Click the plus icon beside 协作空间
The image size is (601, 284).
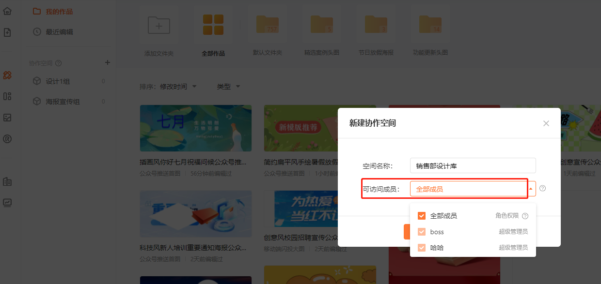click(108, 62)
